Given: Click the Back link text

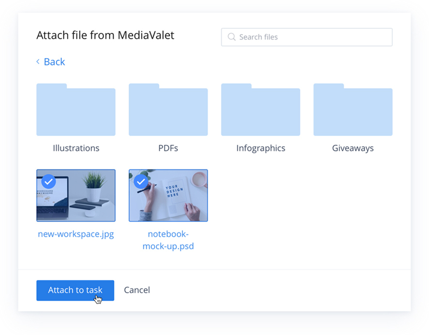Looking at the screenshot, I should click(54, 62).
